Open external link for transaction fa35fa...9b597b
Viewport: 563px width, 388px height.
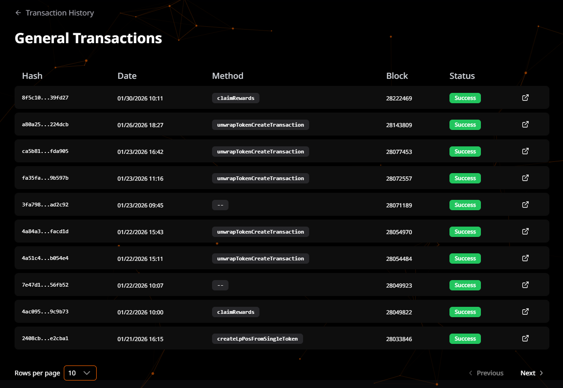coord(525,178)
